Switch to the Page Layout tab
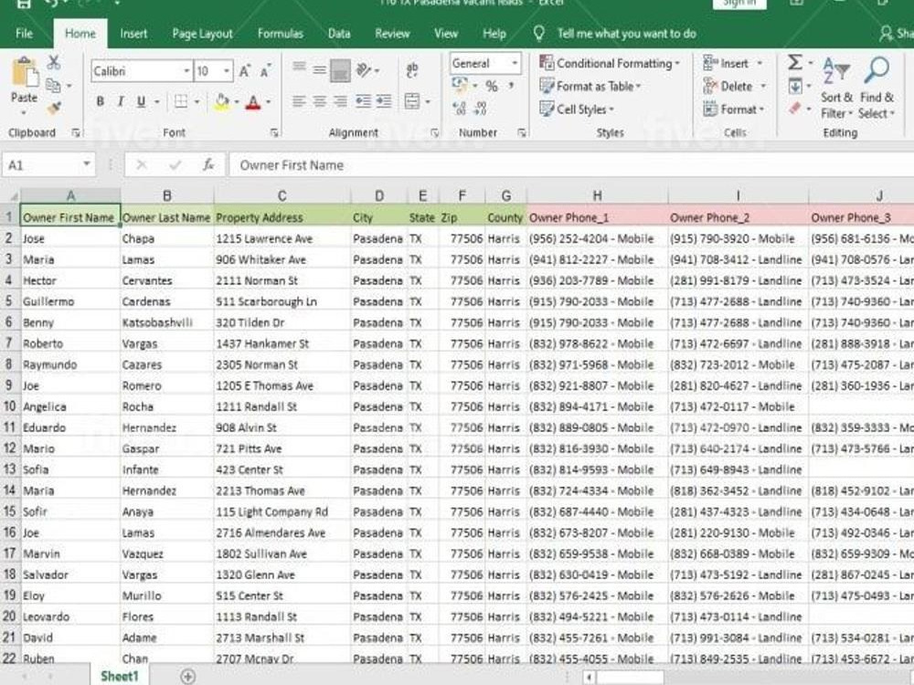 click(x=202, y=33)
